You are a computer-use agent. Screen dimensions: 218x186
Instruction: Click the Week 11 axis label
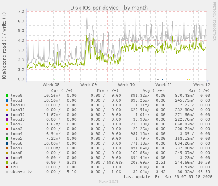pyautogui.click(x=164, y=85)
